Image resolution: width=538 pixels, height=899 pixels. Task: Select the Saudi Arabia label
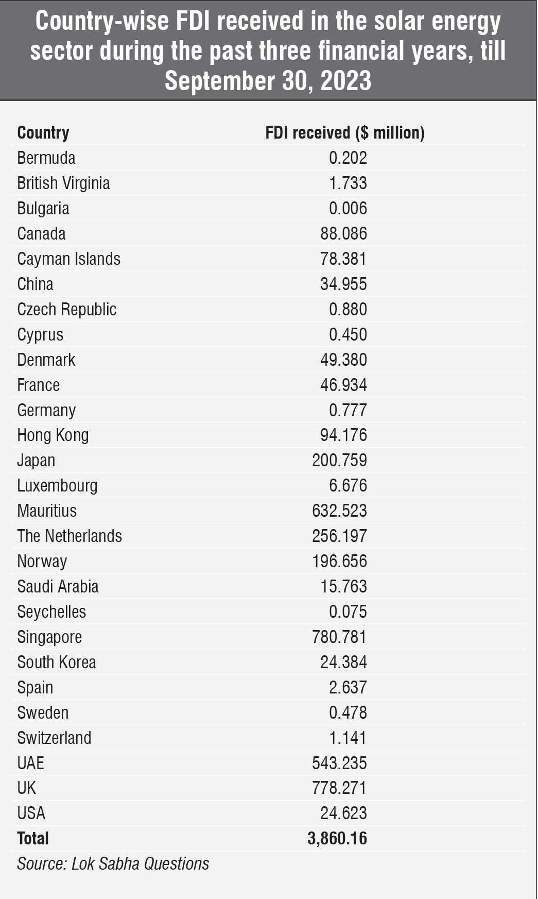pyautogui.click(x=58, y=587)
